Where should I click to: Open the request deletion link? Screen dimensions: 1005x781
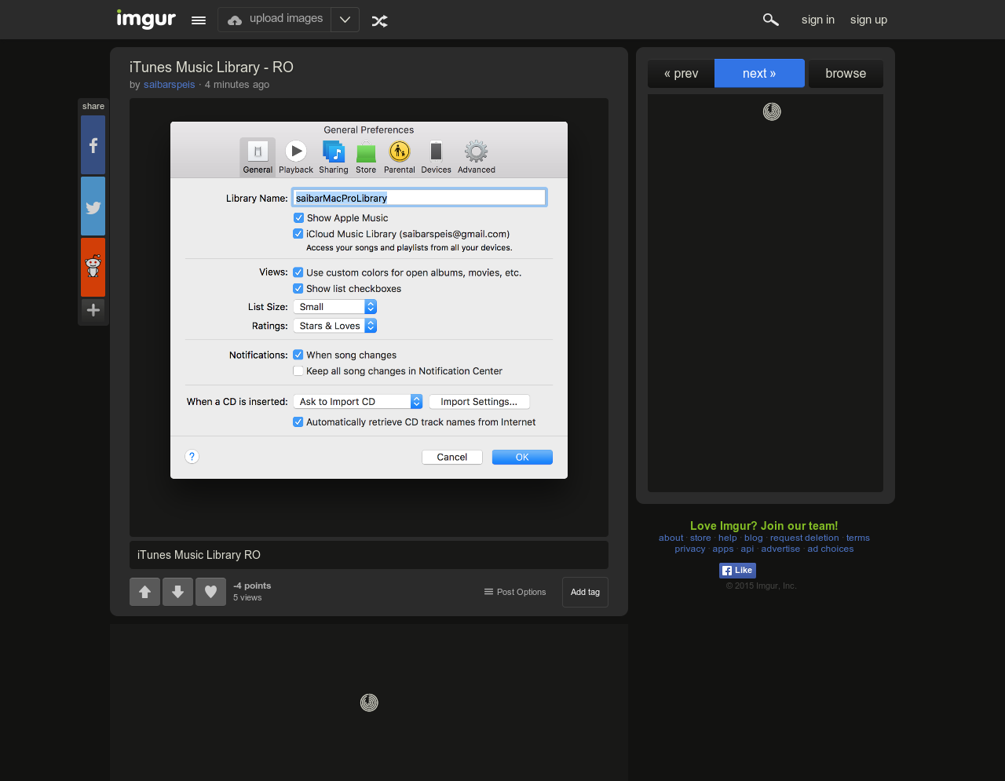[x=805, y=538]
